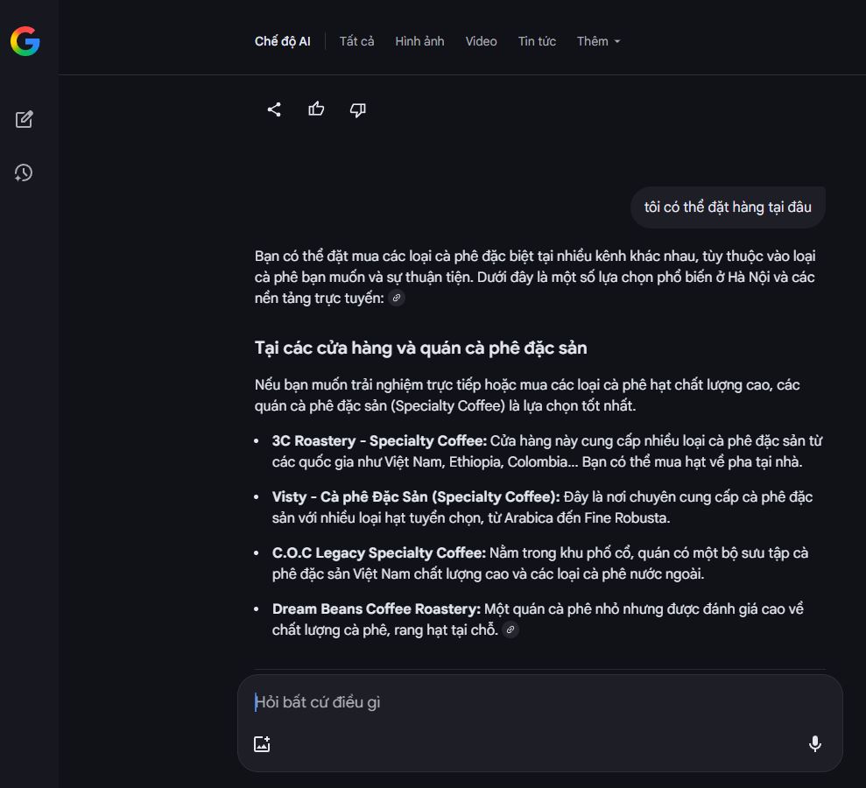Screen dimensions: 866x788
Task: Start a new chat with the edit icon
Action: [25, 119]
